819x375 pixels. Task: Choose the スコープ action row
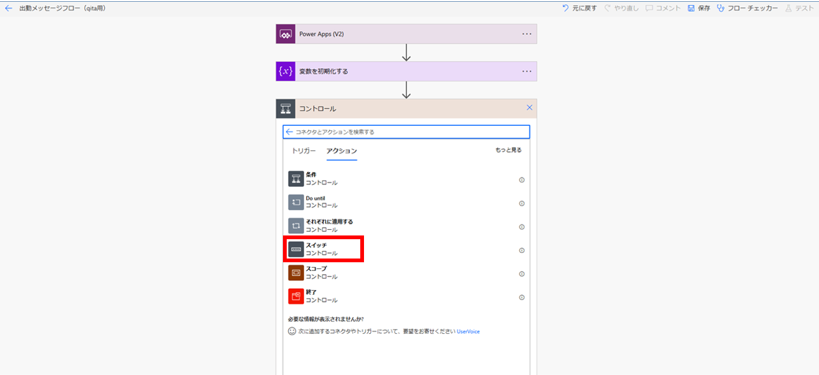point(406,273)
